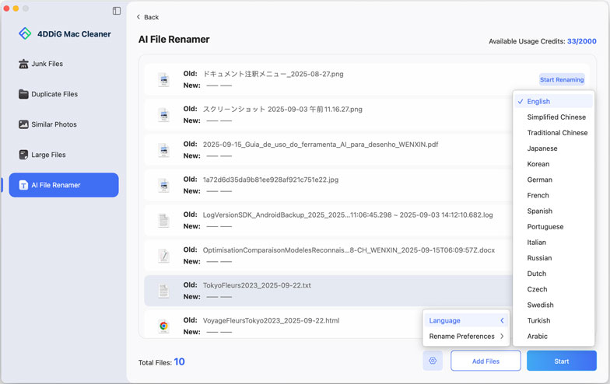Screen dimensions: 610x384
Task: Click the Similar Photos picture icon
Action: coord(23,124)
